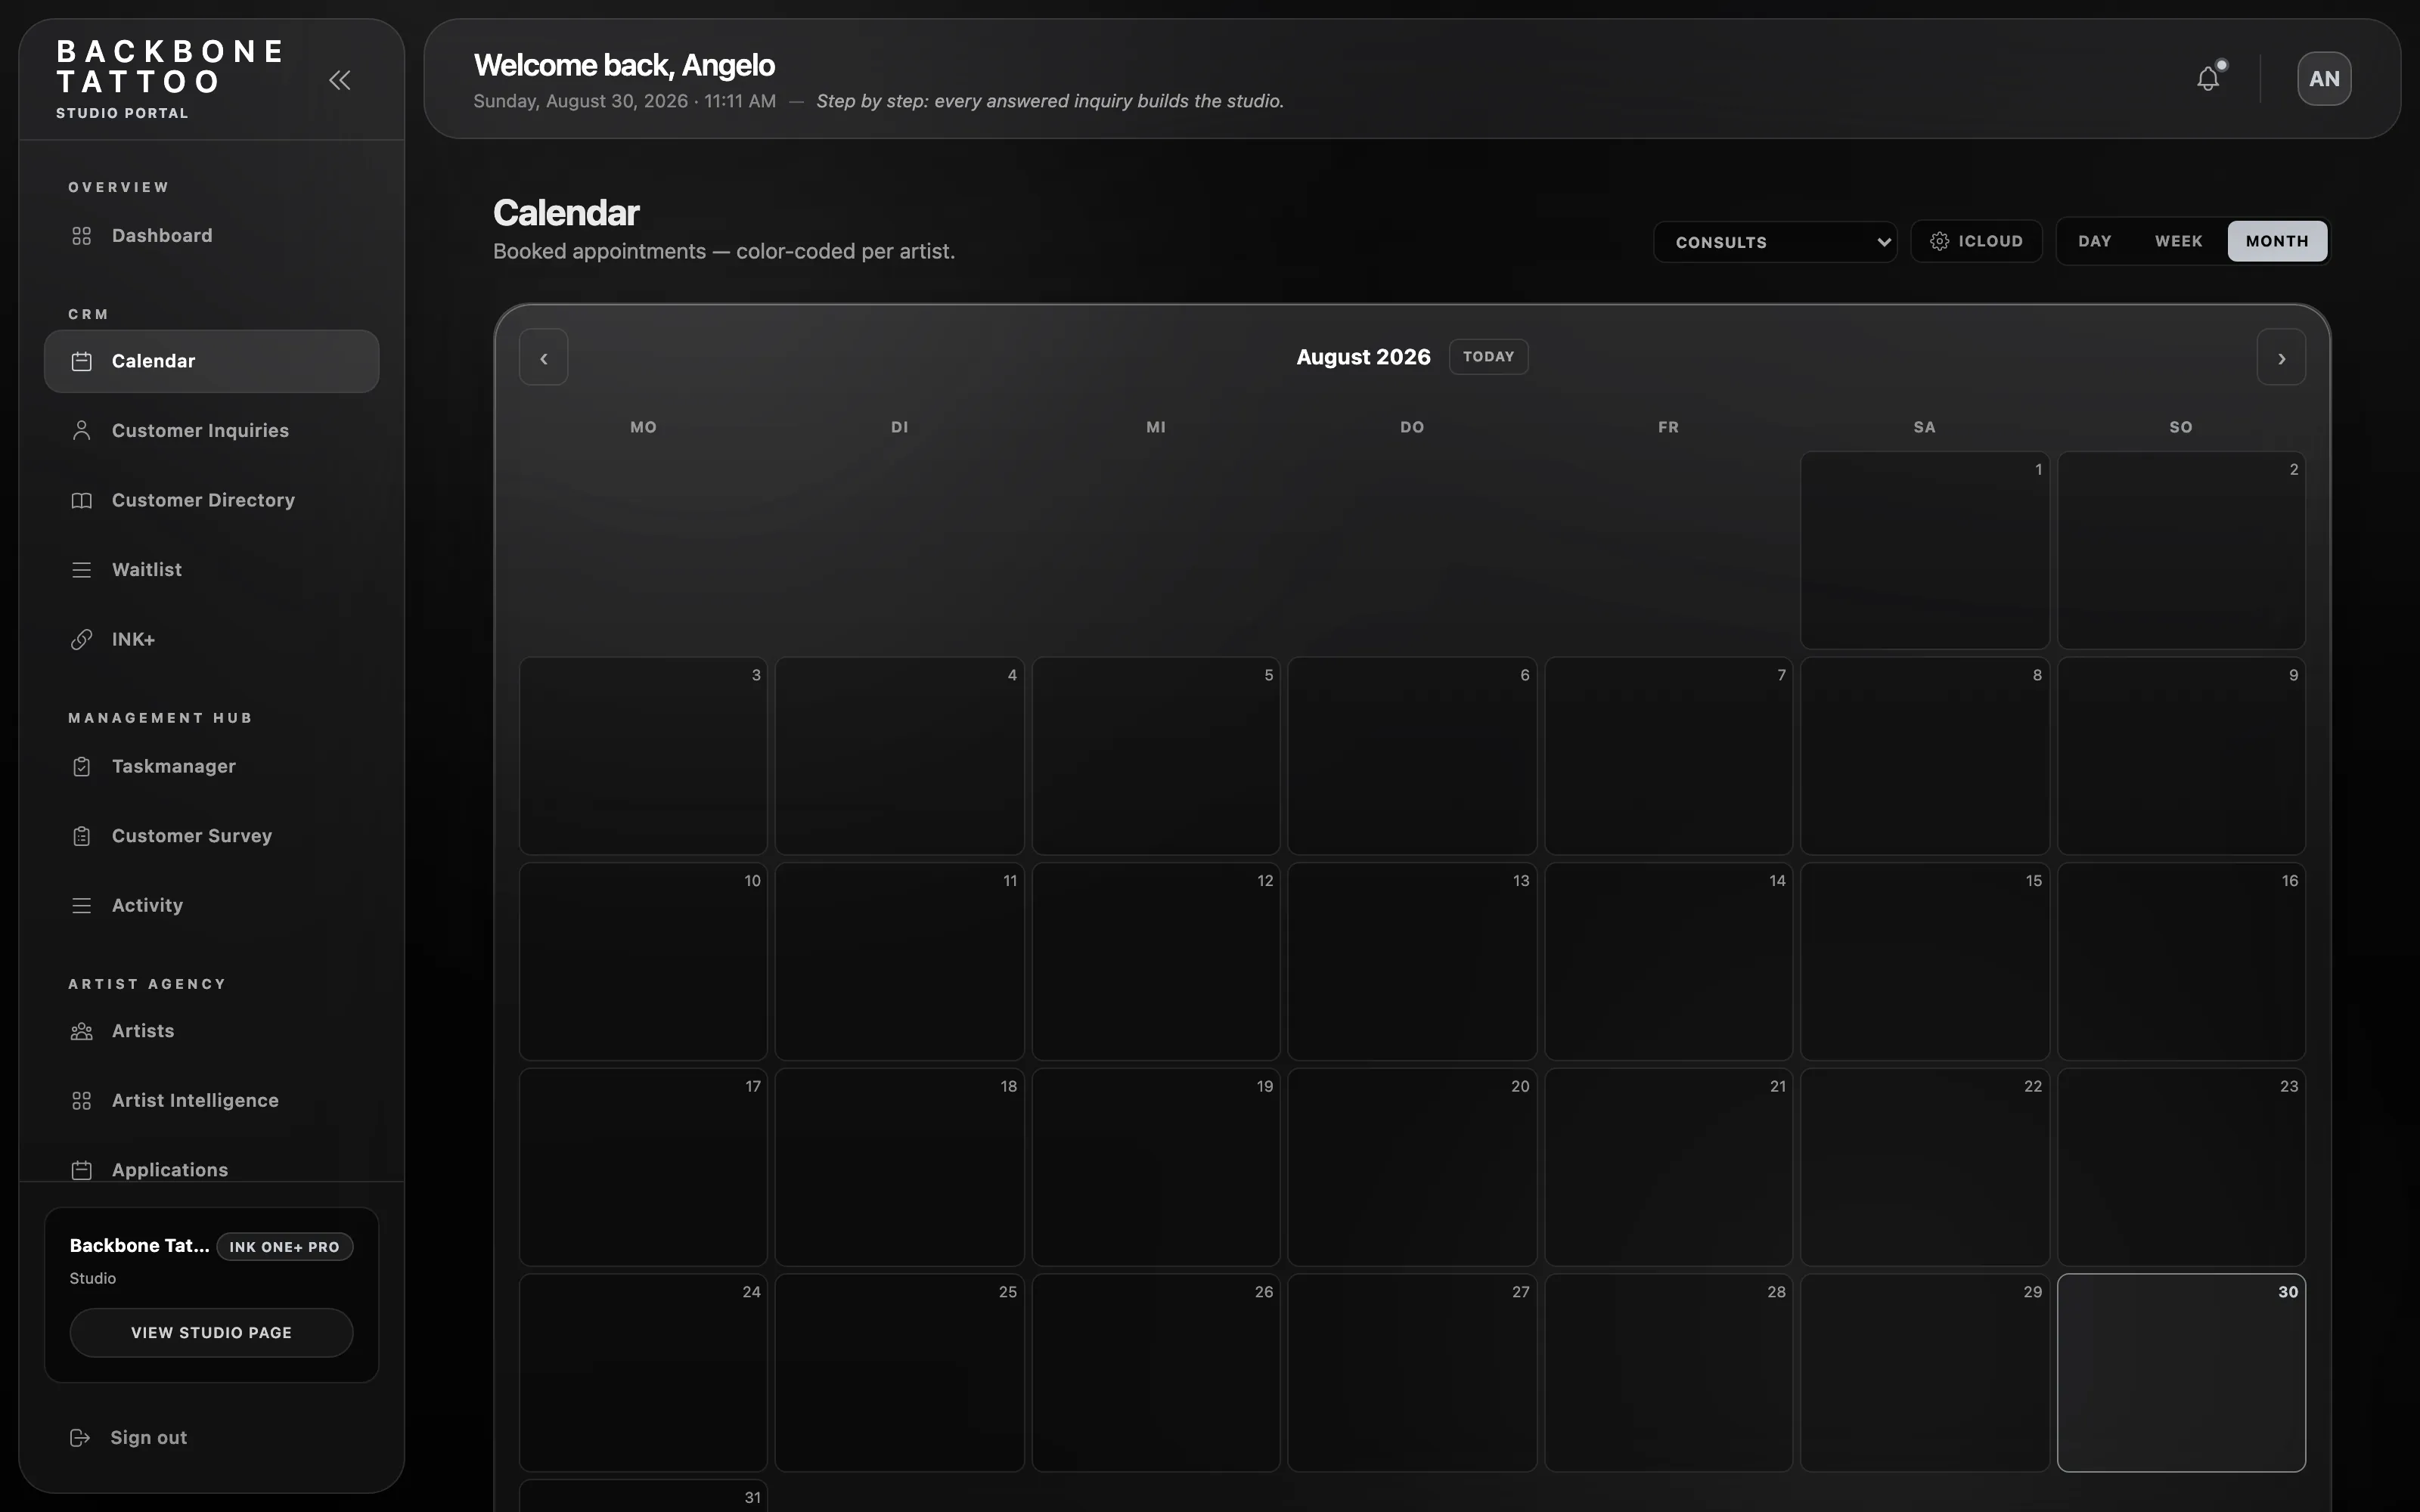Switch calendar to DAY view
2420x1512 pixels.
pyautogui.click(x=2094, y=241)
